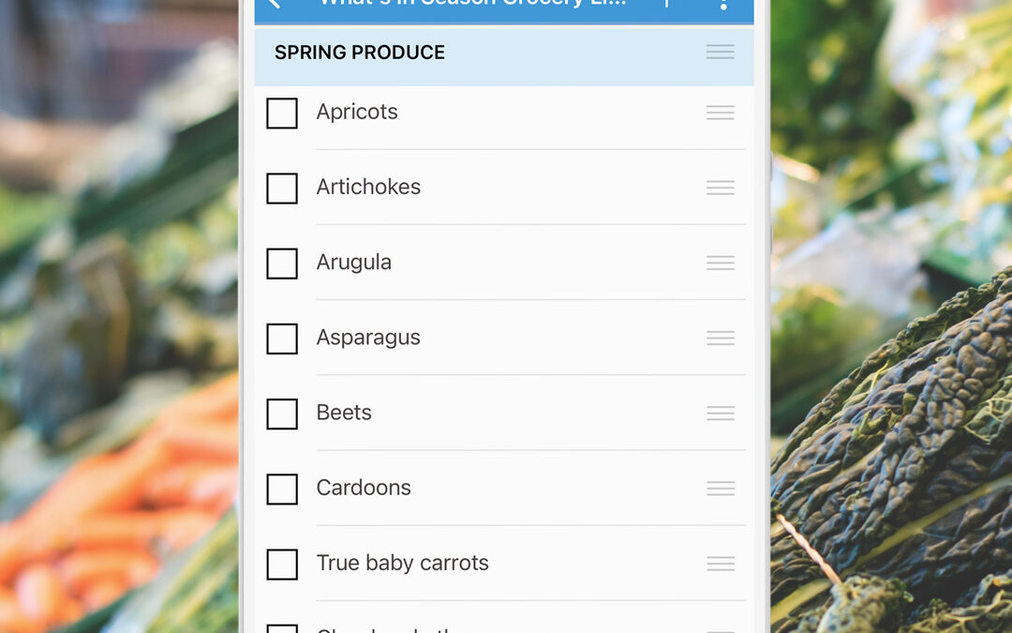Select the Artichokes item text
Image resolution: width=1012 pixels, height=633 pixels.
(x=368, y=188)
